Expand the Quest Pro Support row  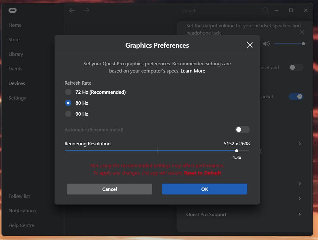pos(299,214)
